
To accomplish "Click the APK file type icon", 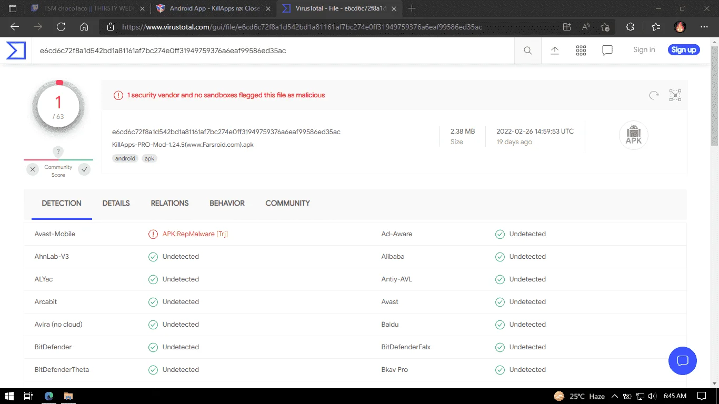I will [634, 135].
